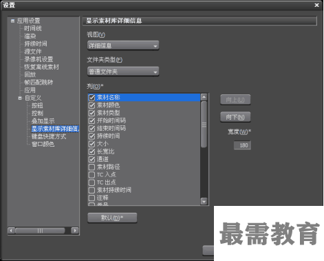Open the 视图 详细信息 dropdown
This screenshot has height=261, width=324.
pos(123,45)
